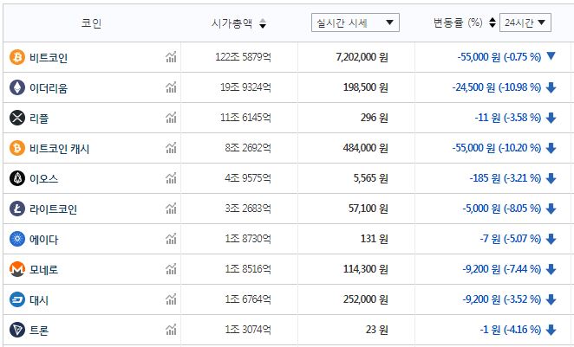Image resolution: width=574 pixels, height=347 pixels.
Task: Open the 실시간 시세 dropdown
Action: click(x=355, y=22)
